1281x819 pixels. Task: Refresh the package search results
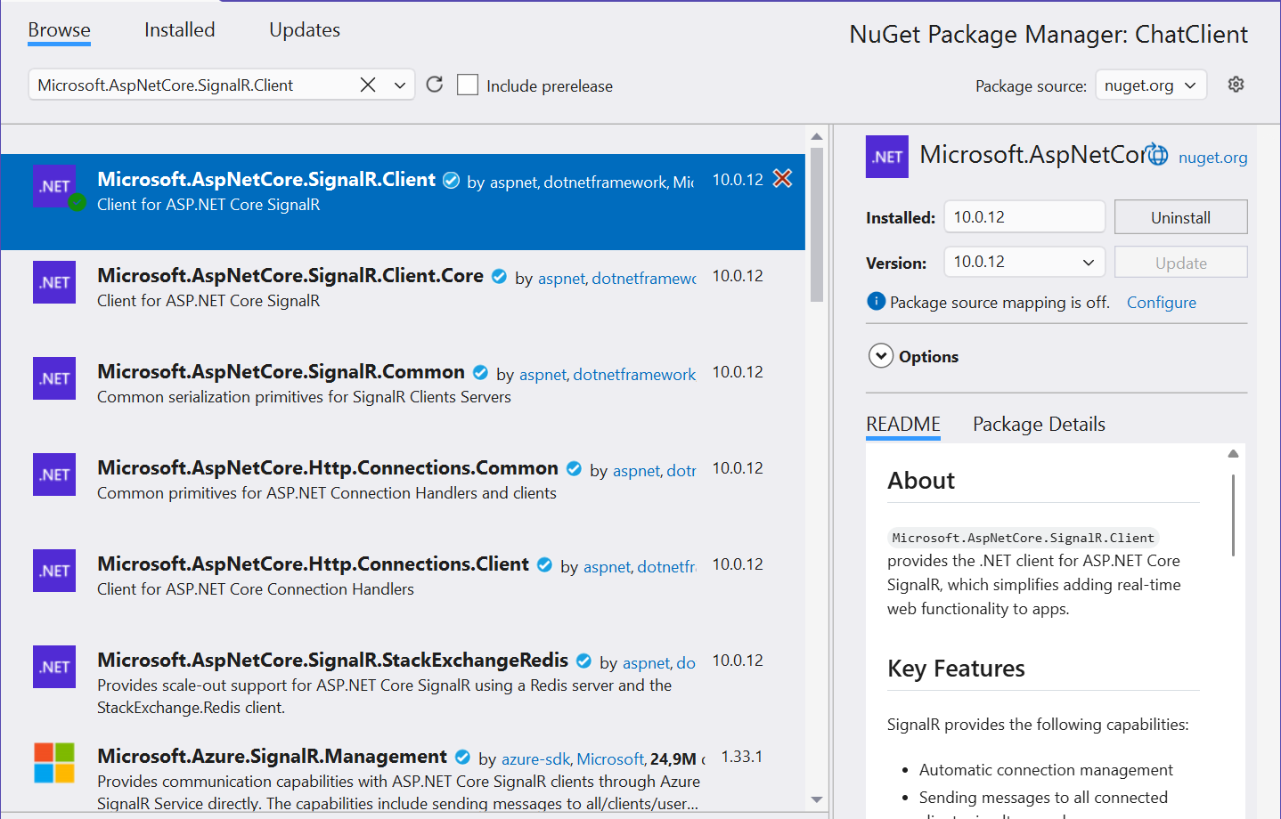435,85
